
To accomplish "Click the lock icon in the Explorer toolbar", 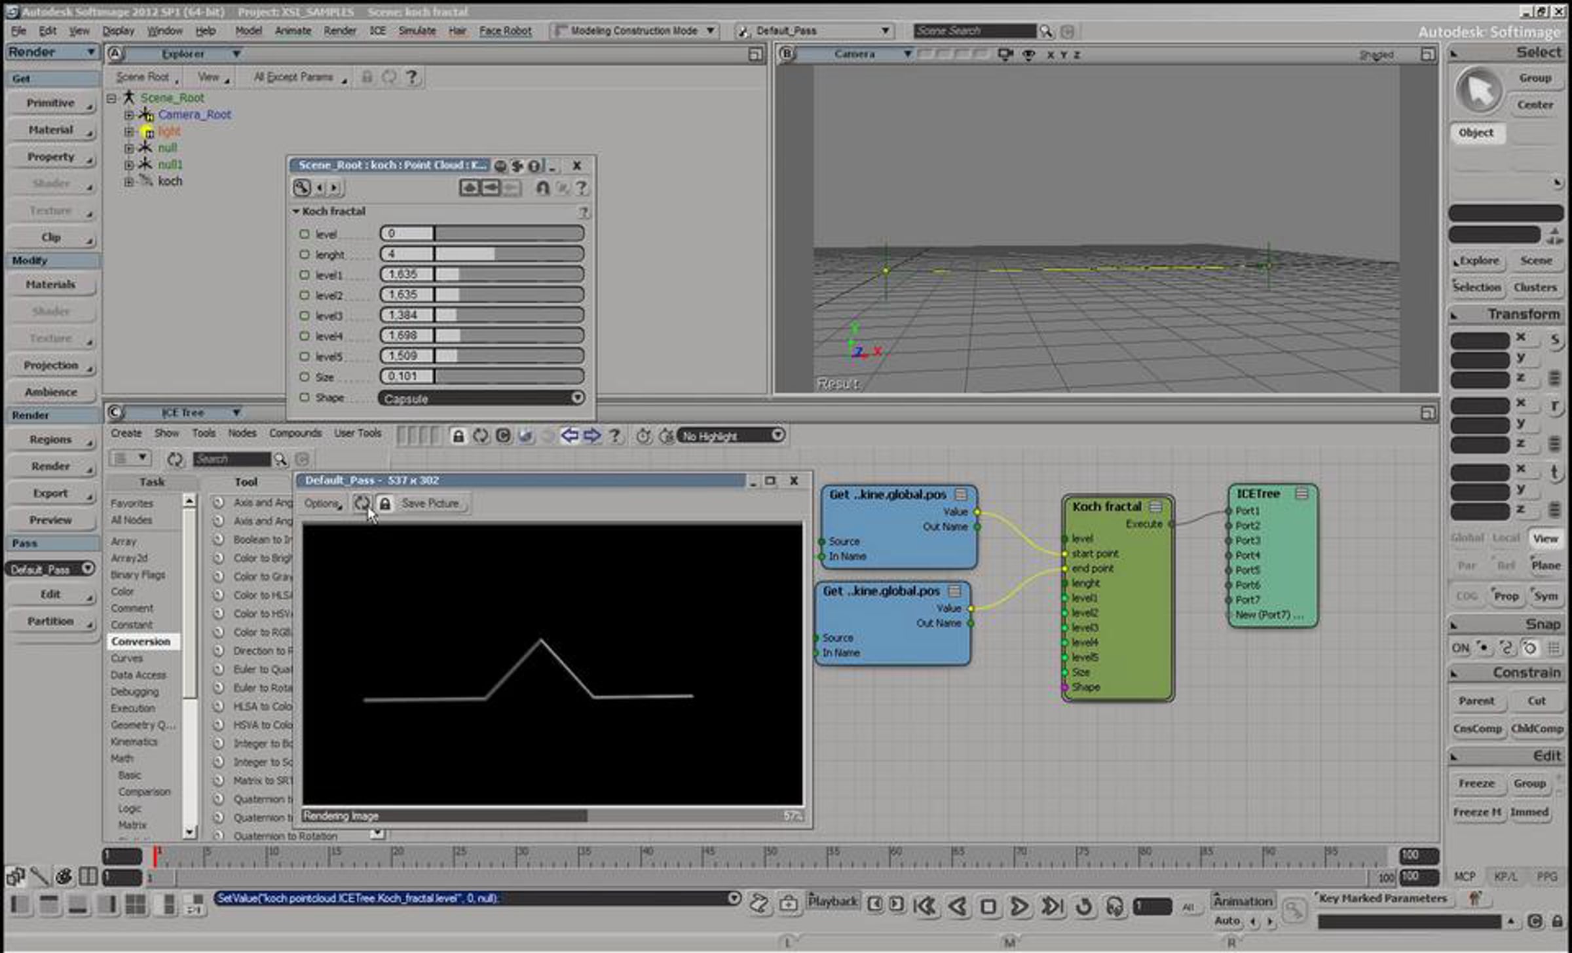I will tap(367, 77).
